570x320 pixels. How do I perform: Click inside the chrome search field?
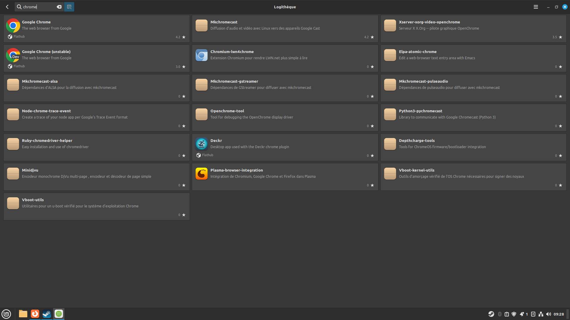pyautogui.click(x=39, y=7)
